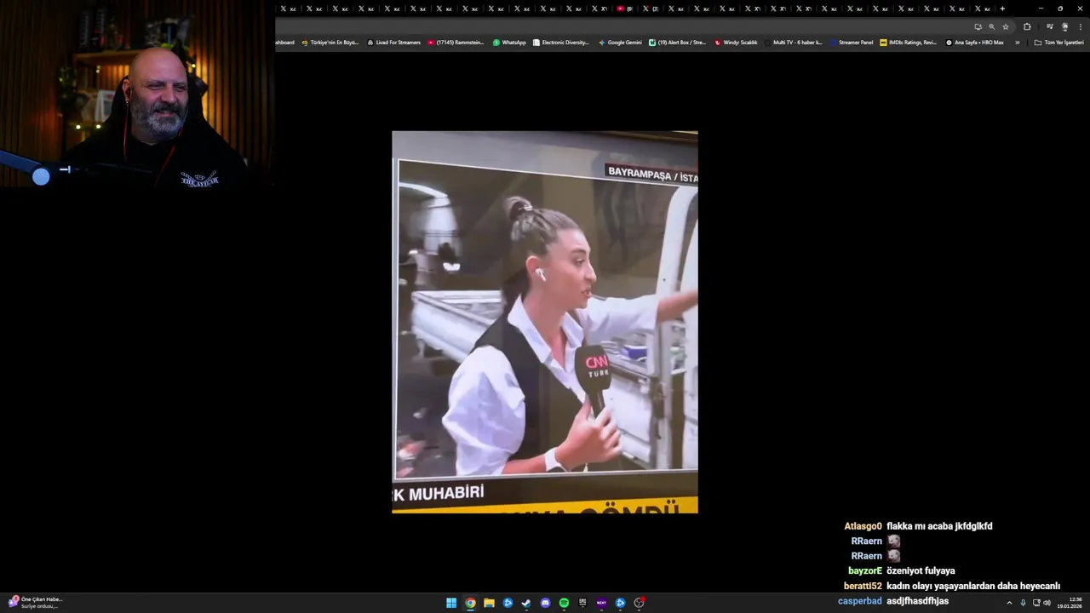Open the volume control in the system tray
Screen dimensions: 1090x613
[x=1047, y=603]
